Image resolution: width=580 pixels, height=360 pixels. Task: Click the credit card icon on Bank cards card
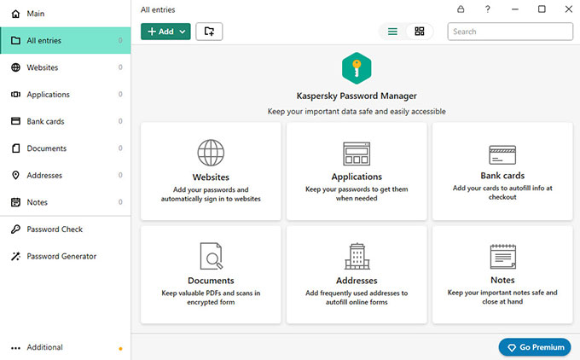tap(502, 154)
